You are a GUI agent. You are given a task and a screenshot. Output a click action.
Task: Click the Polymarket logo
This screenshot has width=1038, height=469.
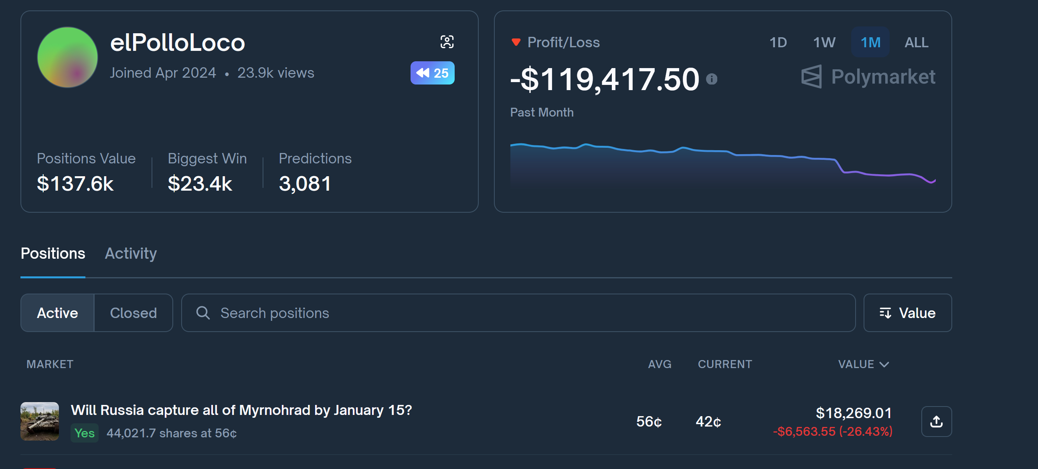[868, 76]
